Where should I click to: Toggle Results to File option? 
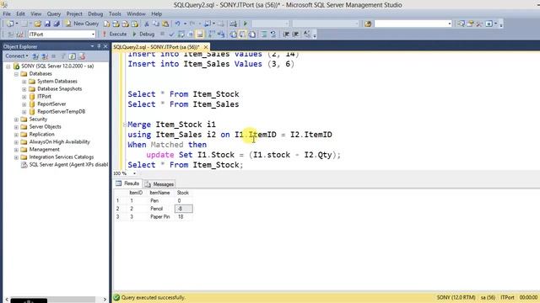pos(252,35)
